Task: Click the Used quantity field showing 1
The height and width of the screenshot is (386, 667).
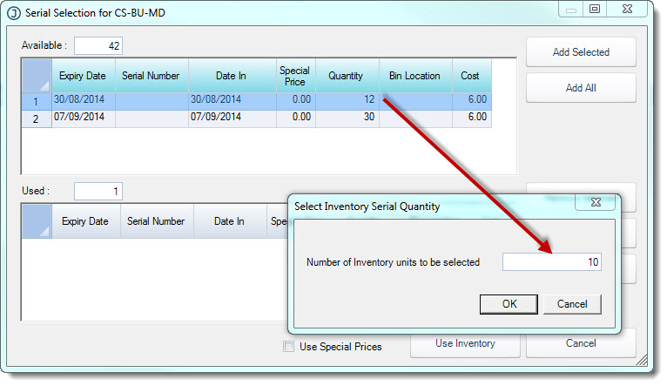Action: coord(98,192)
